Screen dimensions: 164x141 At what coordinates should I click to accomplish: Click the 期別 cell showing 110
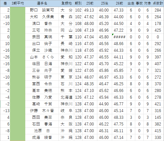[x=78, y=37]
